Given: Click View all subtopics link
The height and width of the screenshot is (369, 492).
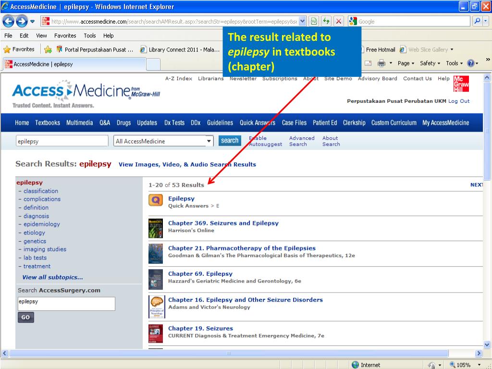Looking at the screenshot, I should 52,277.
